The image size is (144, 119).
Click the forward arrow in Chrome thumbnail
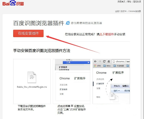coord(100,61)
